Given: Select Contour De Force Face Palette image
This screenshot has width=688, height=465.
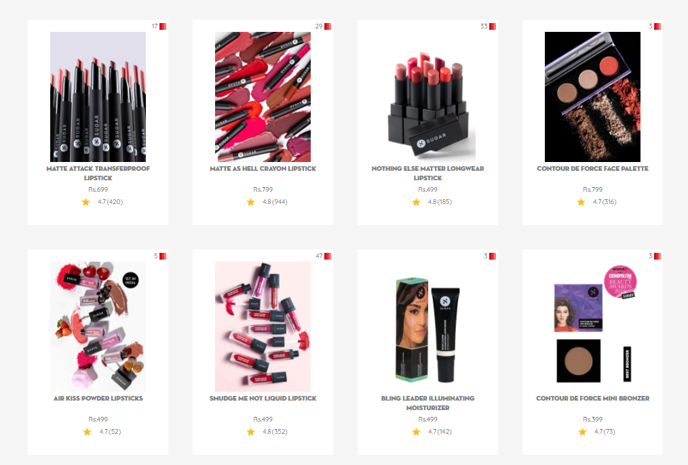Looking at the screenshot, I should pyautogui.click(x=592, y=97).
